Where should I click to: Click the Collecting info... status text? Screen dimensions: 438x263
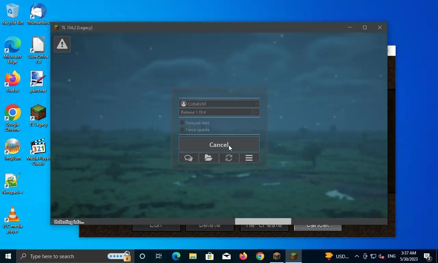click(69, 222)
